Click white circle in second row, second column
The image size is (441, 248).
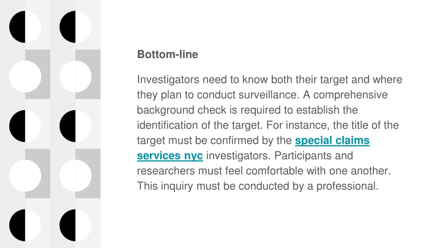(75, 77)
